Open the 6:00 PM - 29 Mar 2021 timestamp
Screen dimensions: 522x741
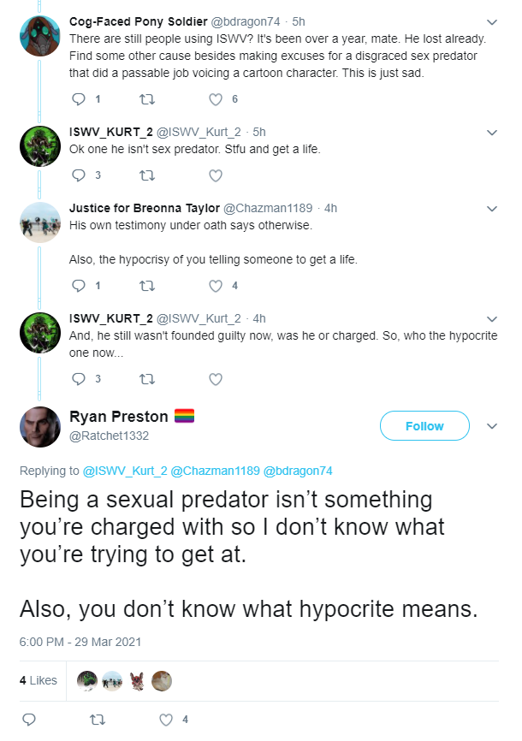pyautogui.click(x=80, y=642)
